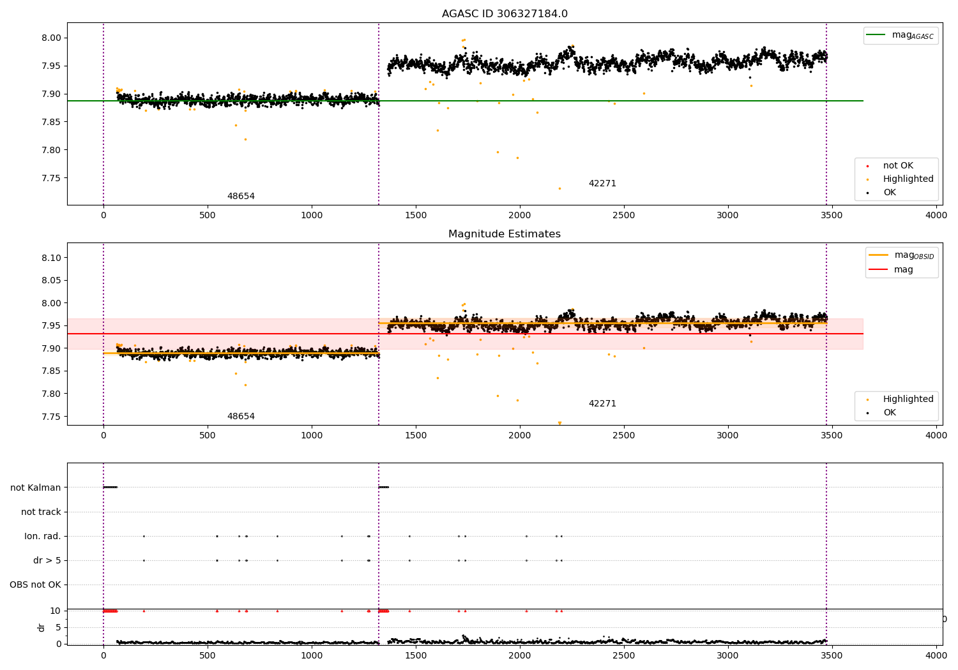Click the 7.90 y-tick of the top plot
This screenshot has width=958, height=670.
[x=50, y=94]
